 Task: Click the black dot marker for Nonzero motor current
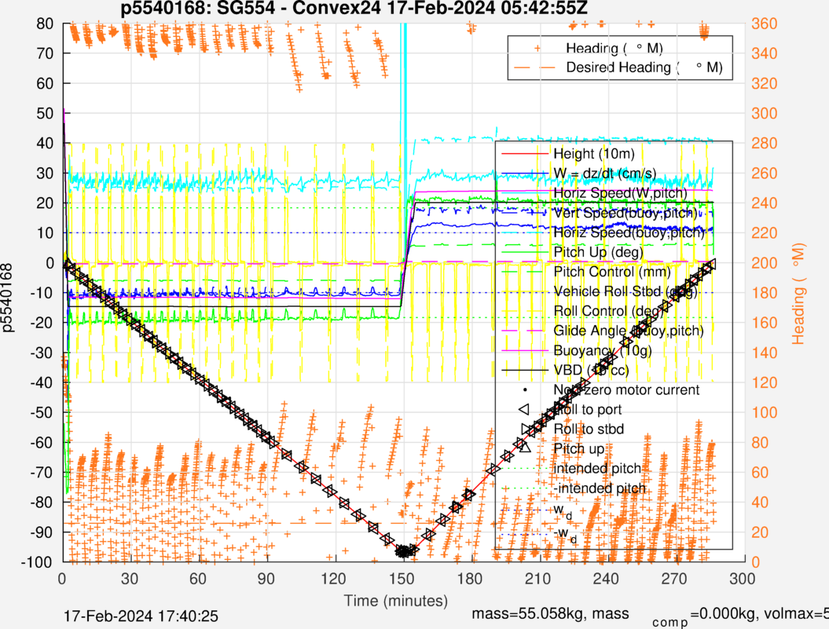tap(524, 389)
